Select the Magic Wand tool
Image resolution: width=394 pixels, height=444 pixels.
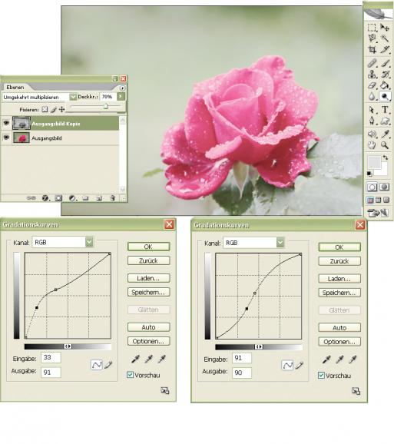pos(384,38)
